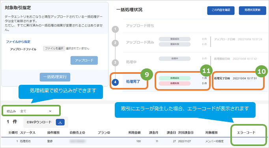Click the 処理状況更新 button
The height and width of the screenshot is (148, 269).
point(252,11)
